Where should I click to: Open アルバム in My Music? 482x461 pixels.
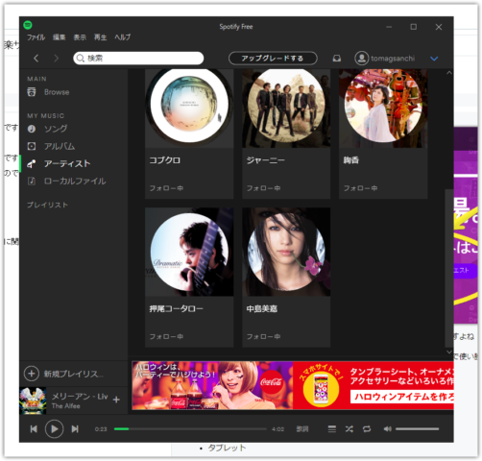click(60, 146)
